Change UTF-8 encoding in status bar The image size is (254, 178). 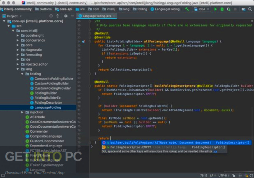click(224, 175)
